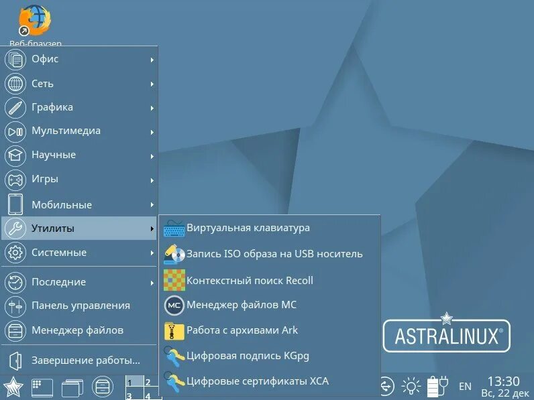
Task: Open the Мультимедиа menu category
Action: pos(79,131)
